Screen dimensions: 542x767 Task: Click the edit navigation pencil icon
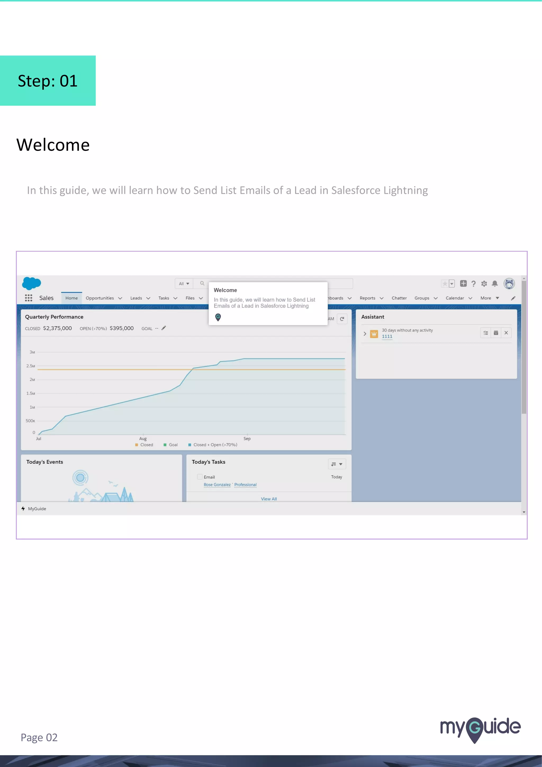pos(513,298)
